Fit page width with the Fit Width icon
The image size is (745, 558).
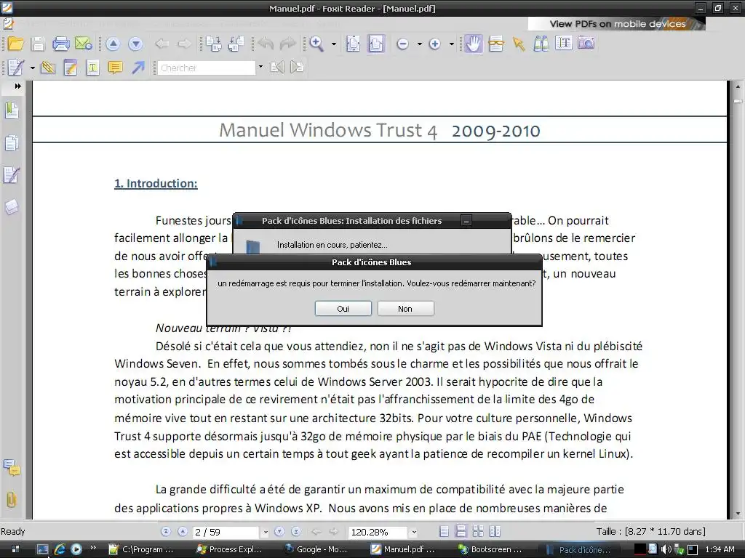click(376, 44)
